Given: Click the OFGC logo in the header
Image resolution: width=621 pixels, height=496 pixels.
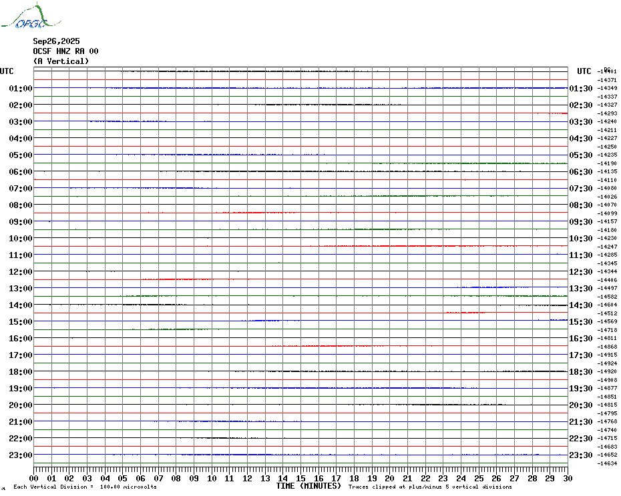Looking at the screenshot, I should click(31, 16).
